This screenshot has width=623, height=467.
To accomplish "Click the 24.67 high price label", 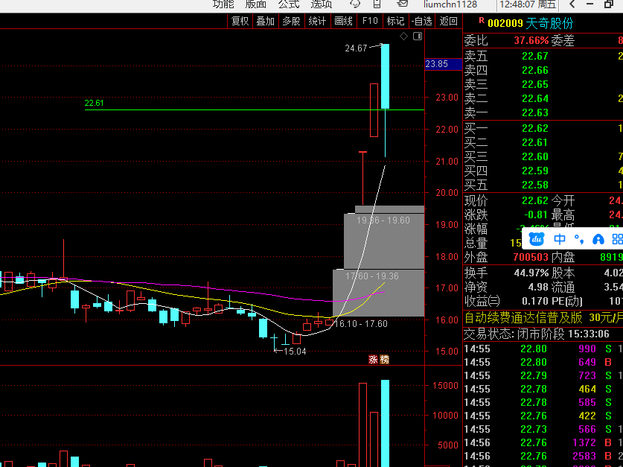I will pos(356,48).
